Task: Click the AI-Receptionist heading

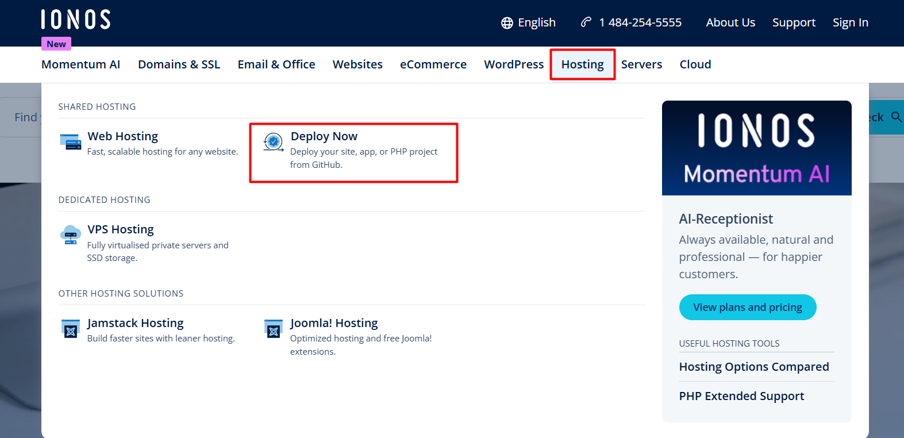Action: click(726, 219)
